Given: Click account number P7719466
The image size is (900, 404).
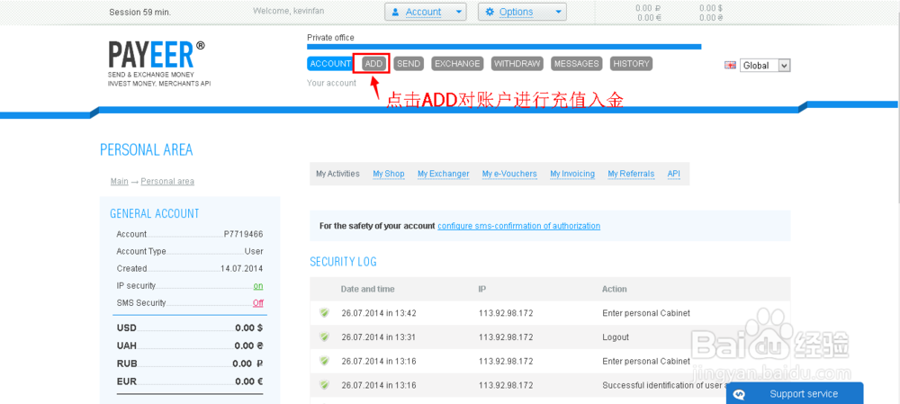Looking at the screenshot, I should 243,234.
